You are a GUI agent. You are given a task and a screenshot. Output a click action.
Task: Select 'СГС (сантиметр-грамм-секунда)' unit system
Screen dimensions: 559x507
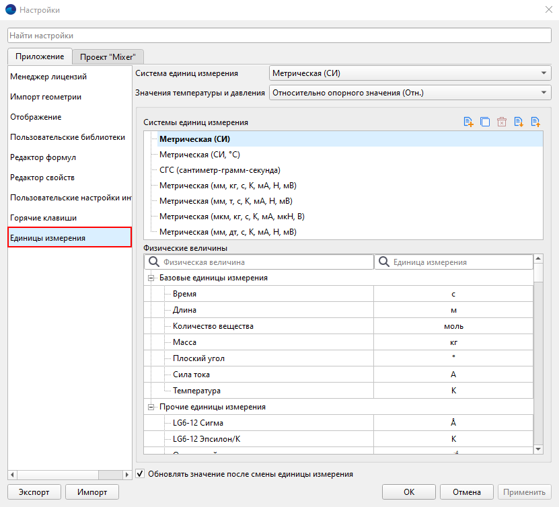[219, 170]
